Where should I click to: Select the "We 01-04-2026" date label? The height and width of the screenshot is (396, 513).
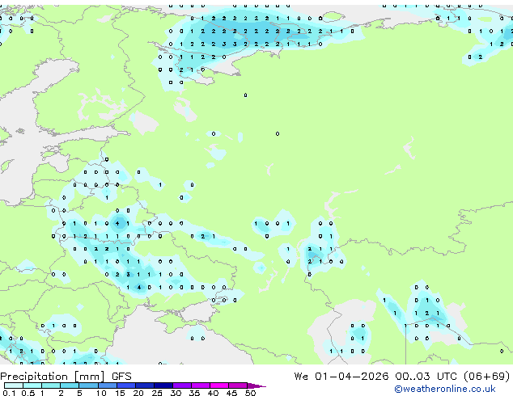[341, 376]
